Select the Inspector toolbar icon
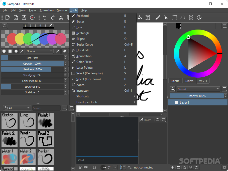The width and height of the screenshot is (228, 171). [x=199, y=18]
